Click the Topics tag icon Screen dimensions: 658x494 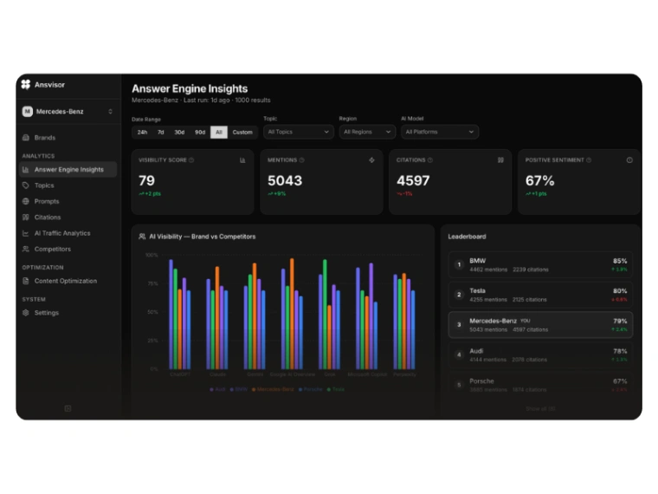point(26,185)
